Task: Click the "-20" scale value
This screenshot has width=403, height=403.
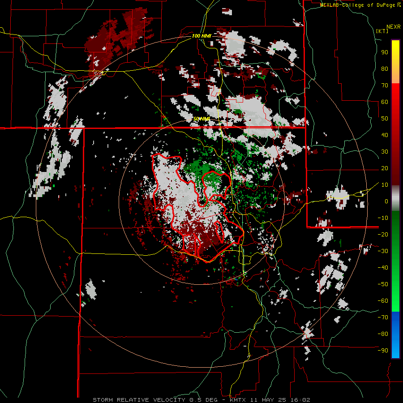Action: (383, 234)
